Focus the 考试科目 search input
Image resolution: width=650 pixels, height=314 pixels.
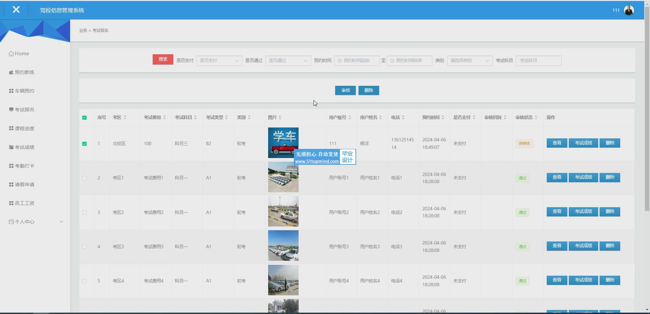pyautogui.click(x=539, y=61)
